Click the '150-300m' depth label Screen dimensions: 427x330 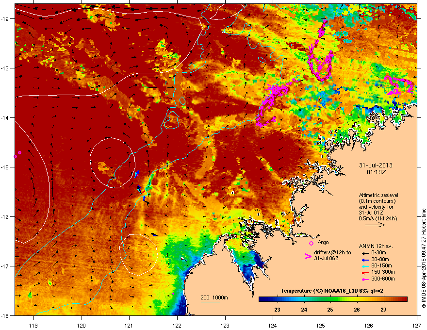(x=383, y=272)
